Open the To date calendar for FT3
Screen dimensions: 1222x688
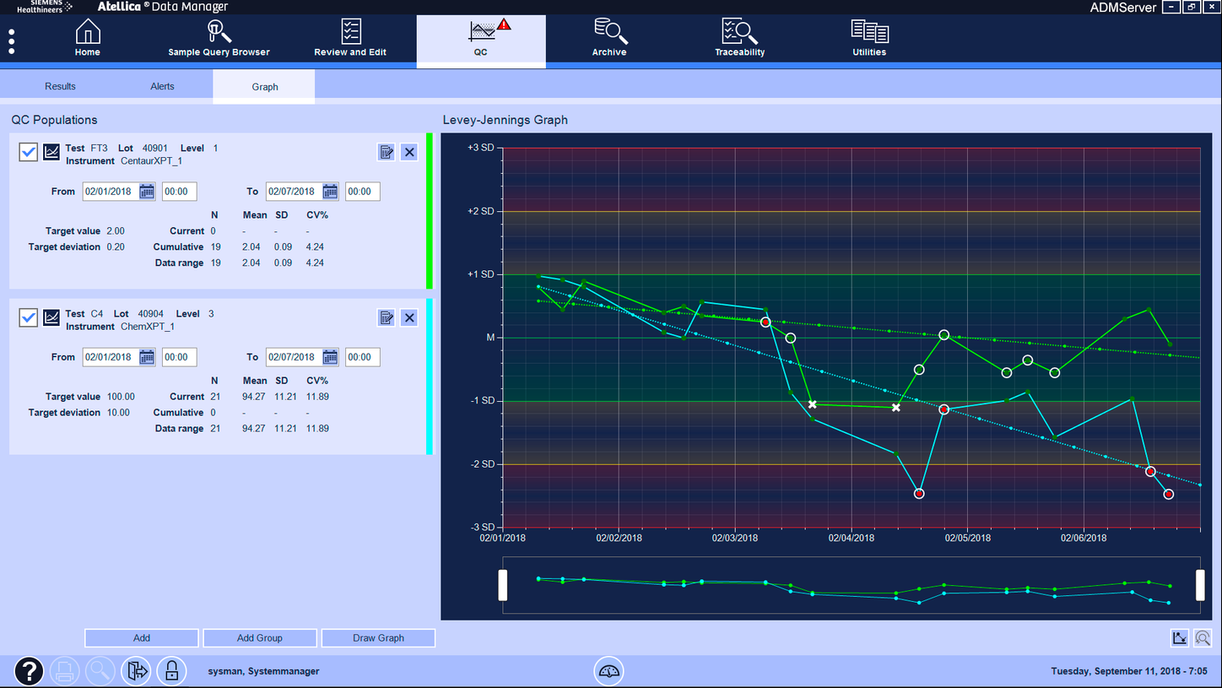coord(330,191)
